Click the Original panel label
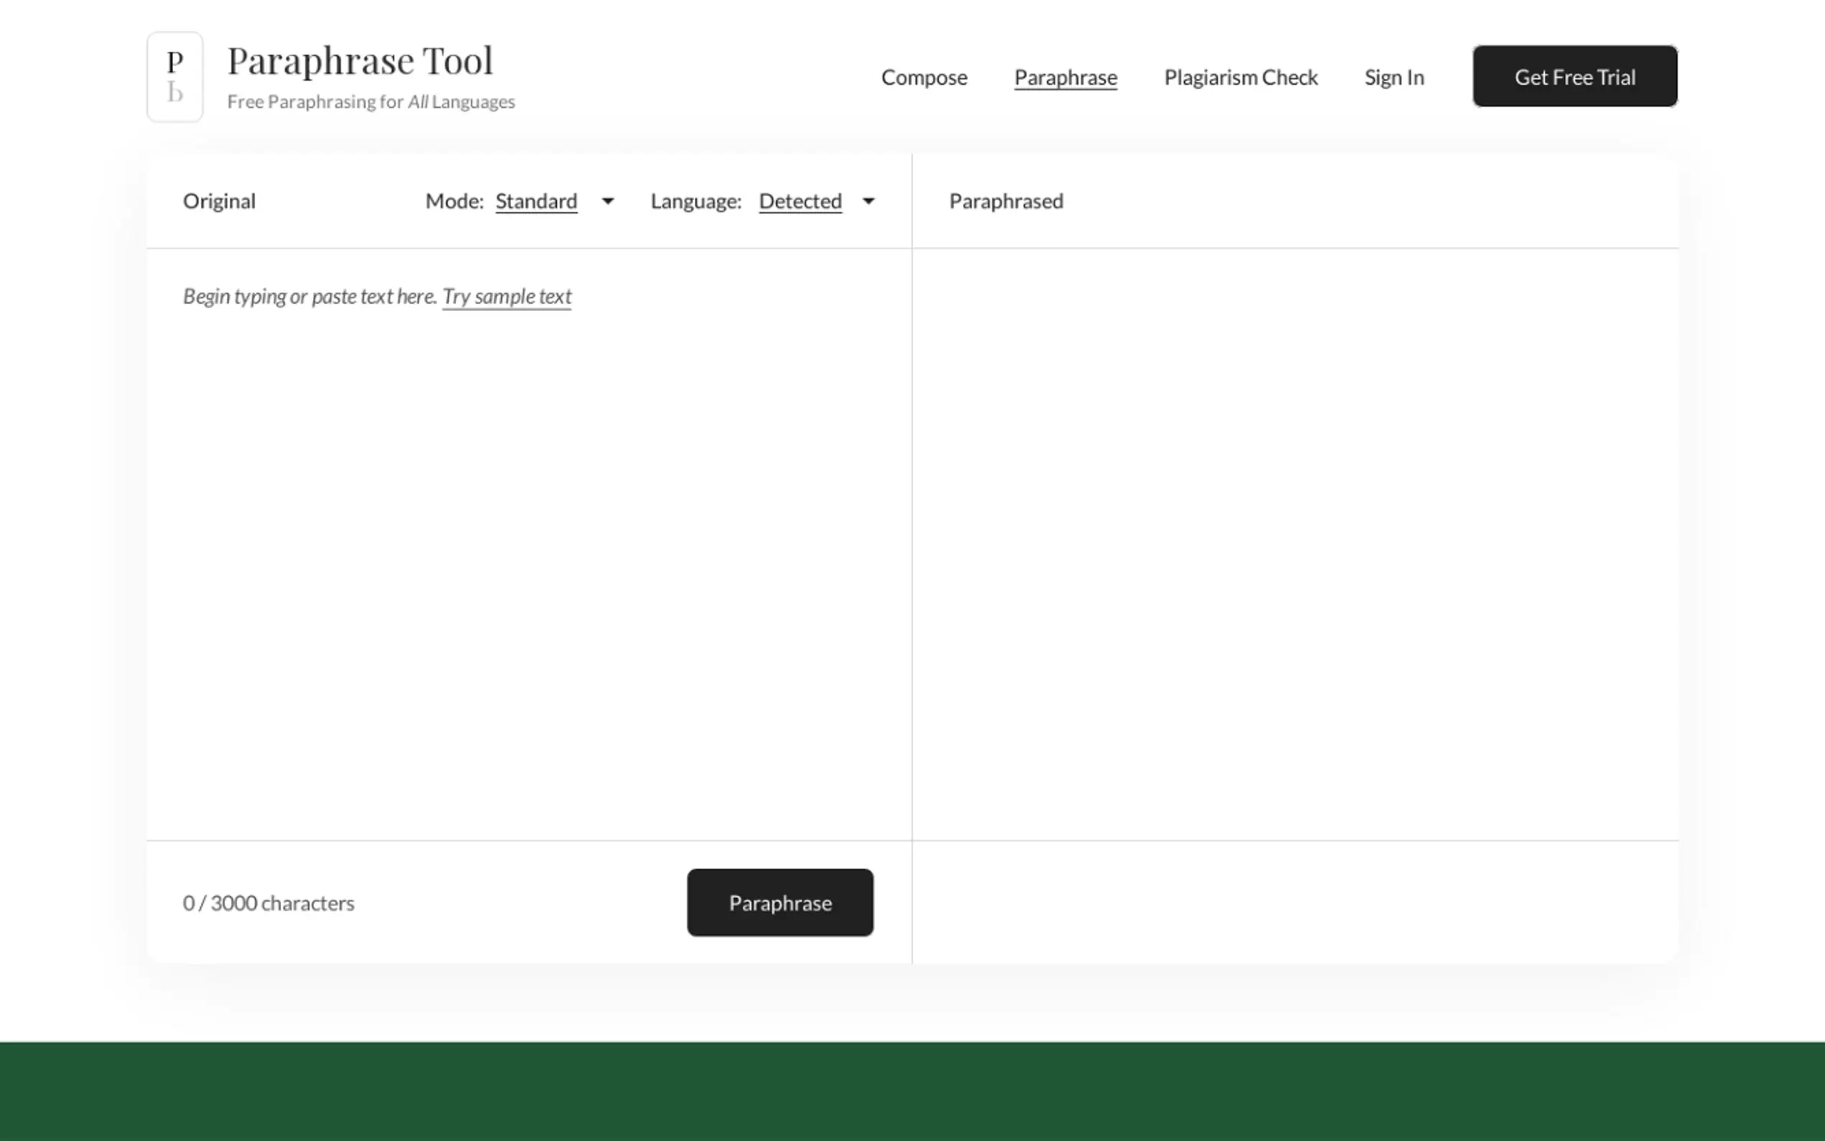Viewport: 1825px width, 1141px height. click(x=220, y=201)
